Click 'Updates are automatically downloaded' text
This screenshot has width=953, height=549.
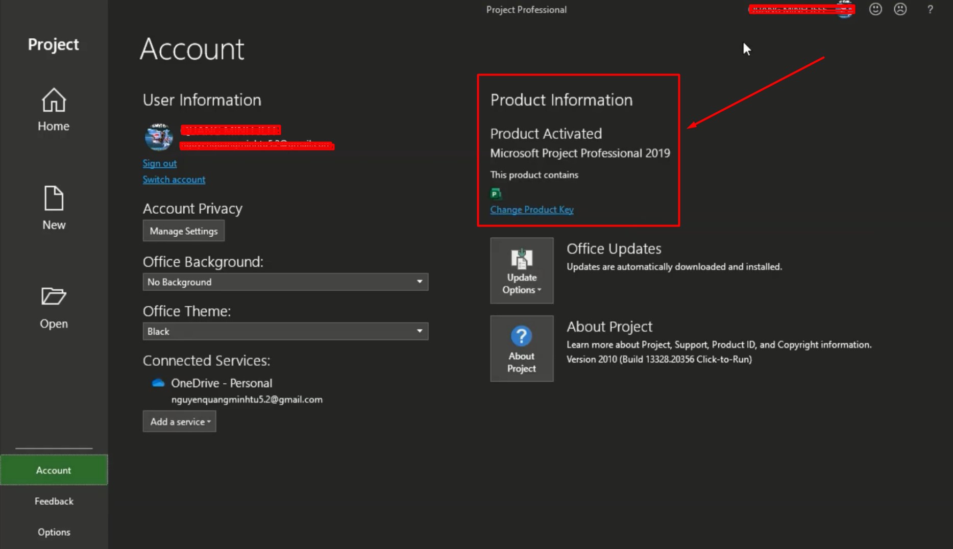coord(674,267)
